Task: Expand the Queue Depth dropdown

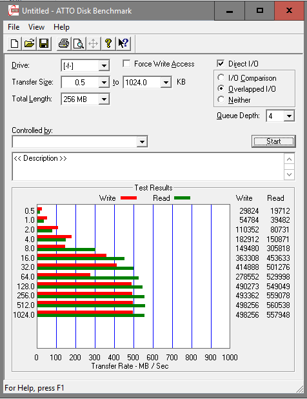Action: 289,116
